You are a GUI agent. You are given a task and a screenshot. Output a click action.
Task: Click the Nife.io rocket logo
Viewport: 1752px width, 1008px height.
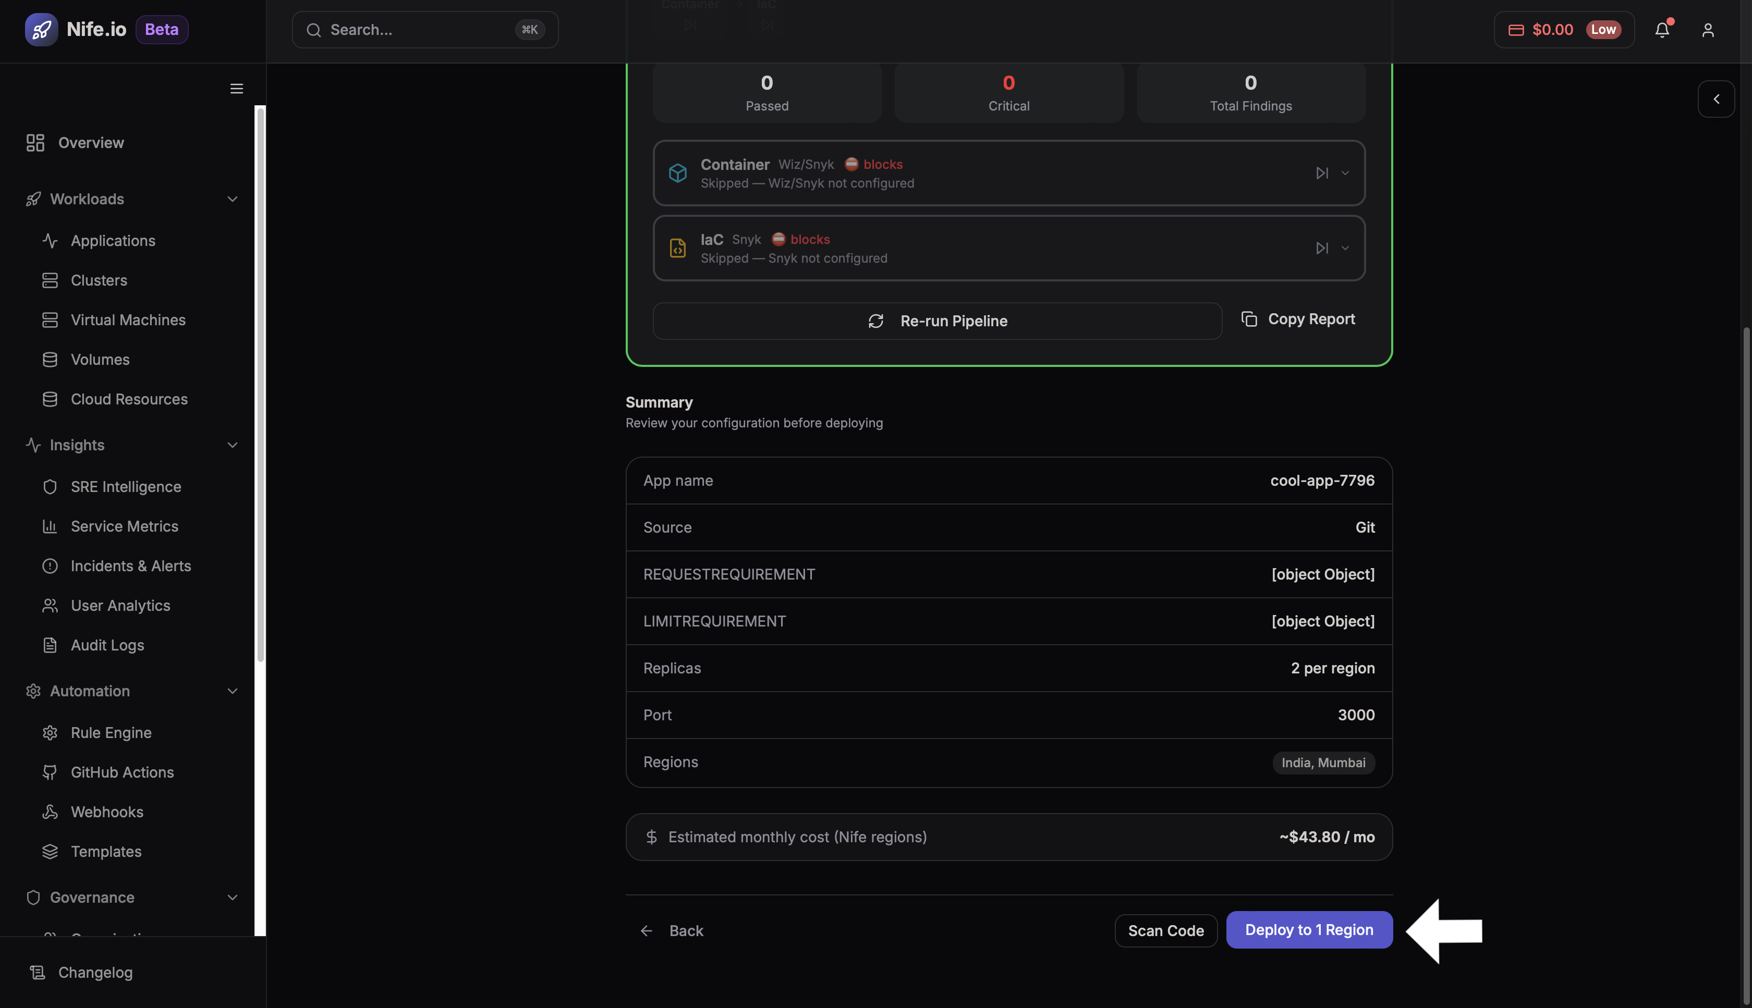pos(42,29)
